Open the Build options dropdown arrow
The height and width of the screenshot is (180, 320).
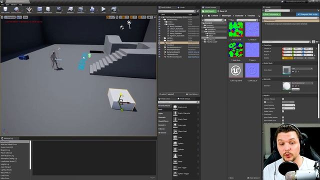(x=96, y=10)
